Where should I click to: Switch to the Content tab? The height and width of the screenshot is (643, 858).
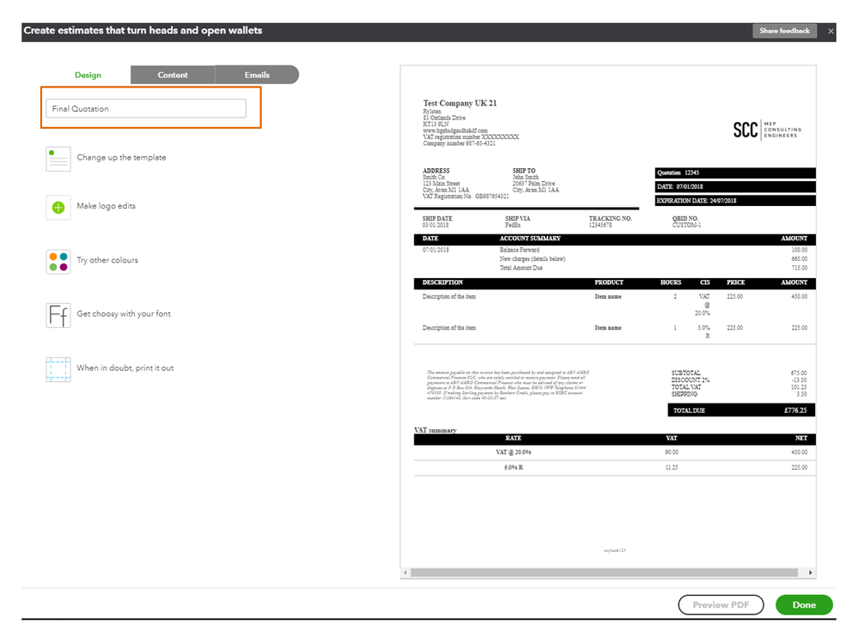pyautogui.click(x=173, y=75)
